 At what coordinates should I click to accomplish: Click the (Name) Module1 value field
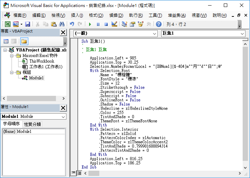[41, 131]
